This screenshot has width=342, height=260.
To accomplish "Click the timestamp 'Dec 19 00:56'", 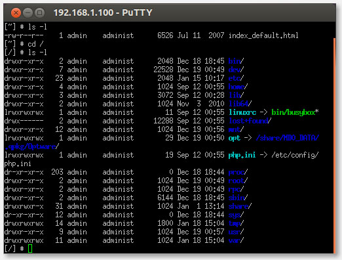I will 200,129.
